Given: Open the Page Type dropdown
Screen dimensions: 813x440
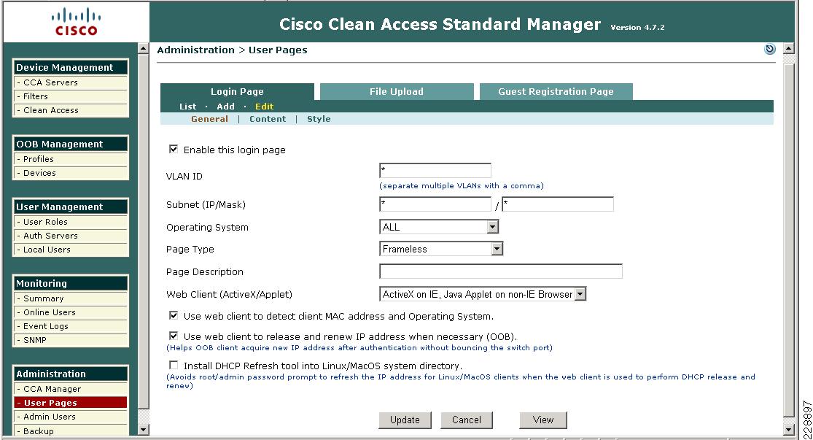Looking at the screenshot, I should (441, 249).
